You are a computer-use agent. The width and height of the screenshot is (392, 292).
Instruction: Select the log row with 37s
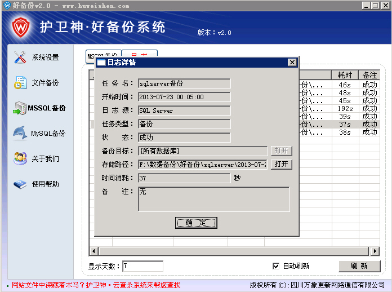340,125
